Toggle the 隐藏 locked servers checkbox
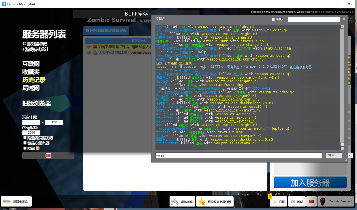 click(25, 148)
